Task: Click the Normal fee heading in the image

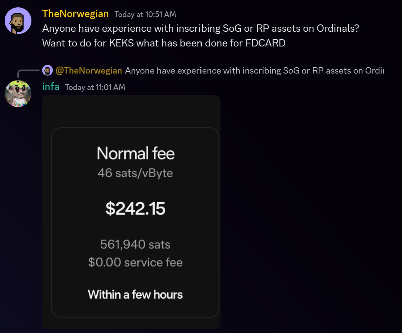Action: coord(136,154)
